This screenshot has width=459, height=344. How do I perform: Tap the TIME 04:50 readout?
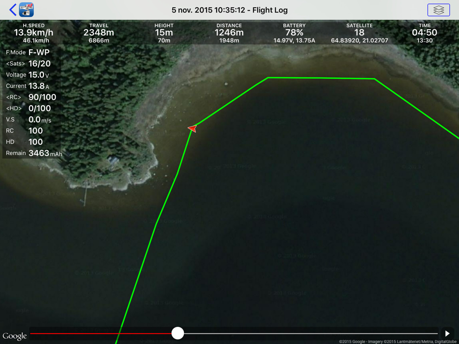pos(424,33)
